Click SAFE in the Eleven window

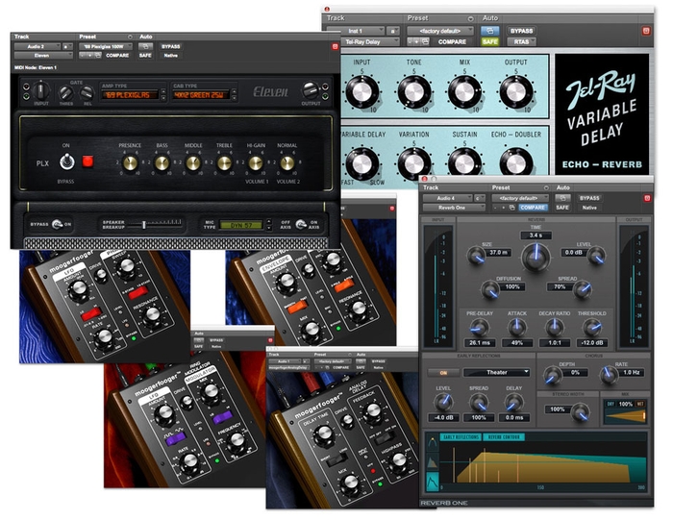[x=145, y=56]
